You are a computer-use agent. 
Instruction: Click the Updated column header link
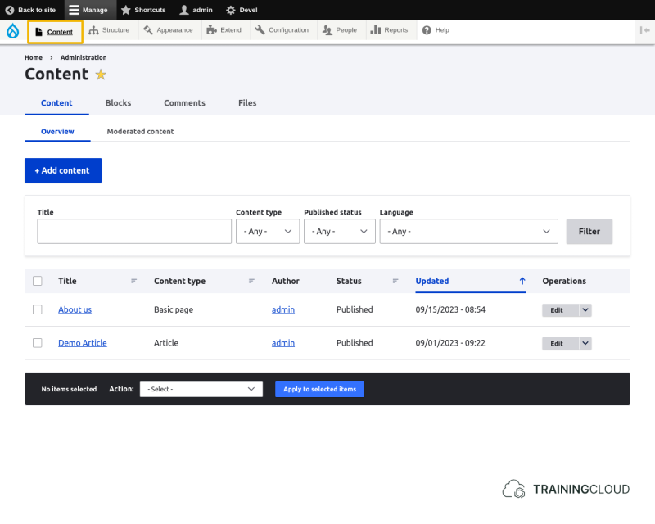click(432, 281)
